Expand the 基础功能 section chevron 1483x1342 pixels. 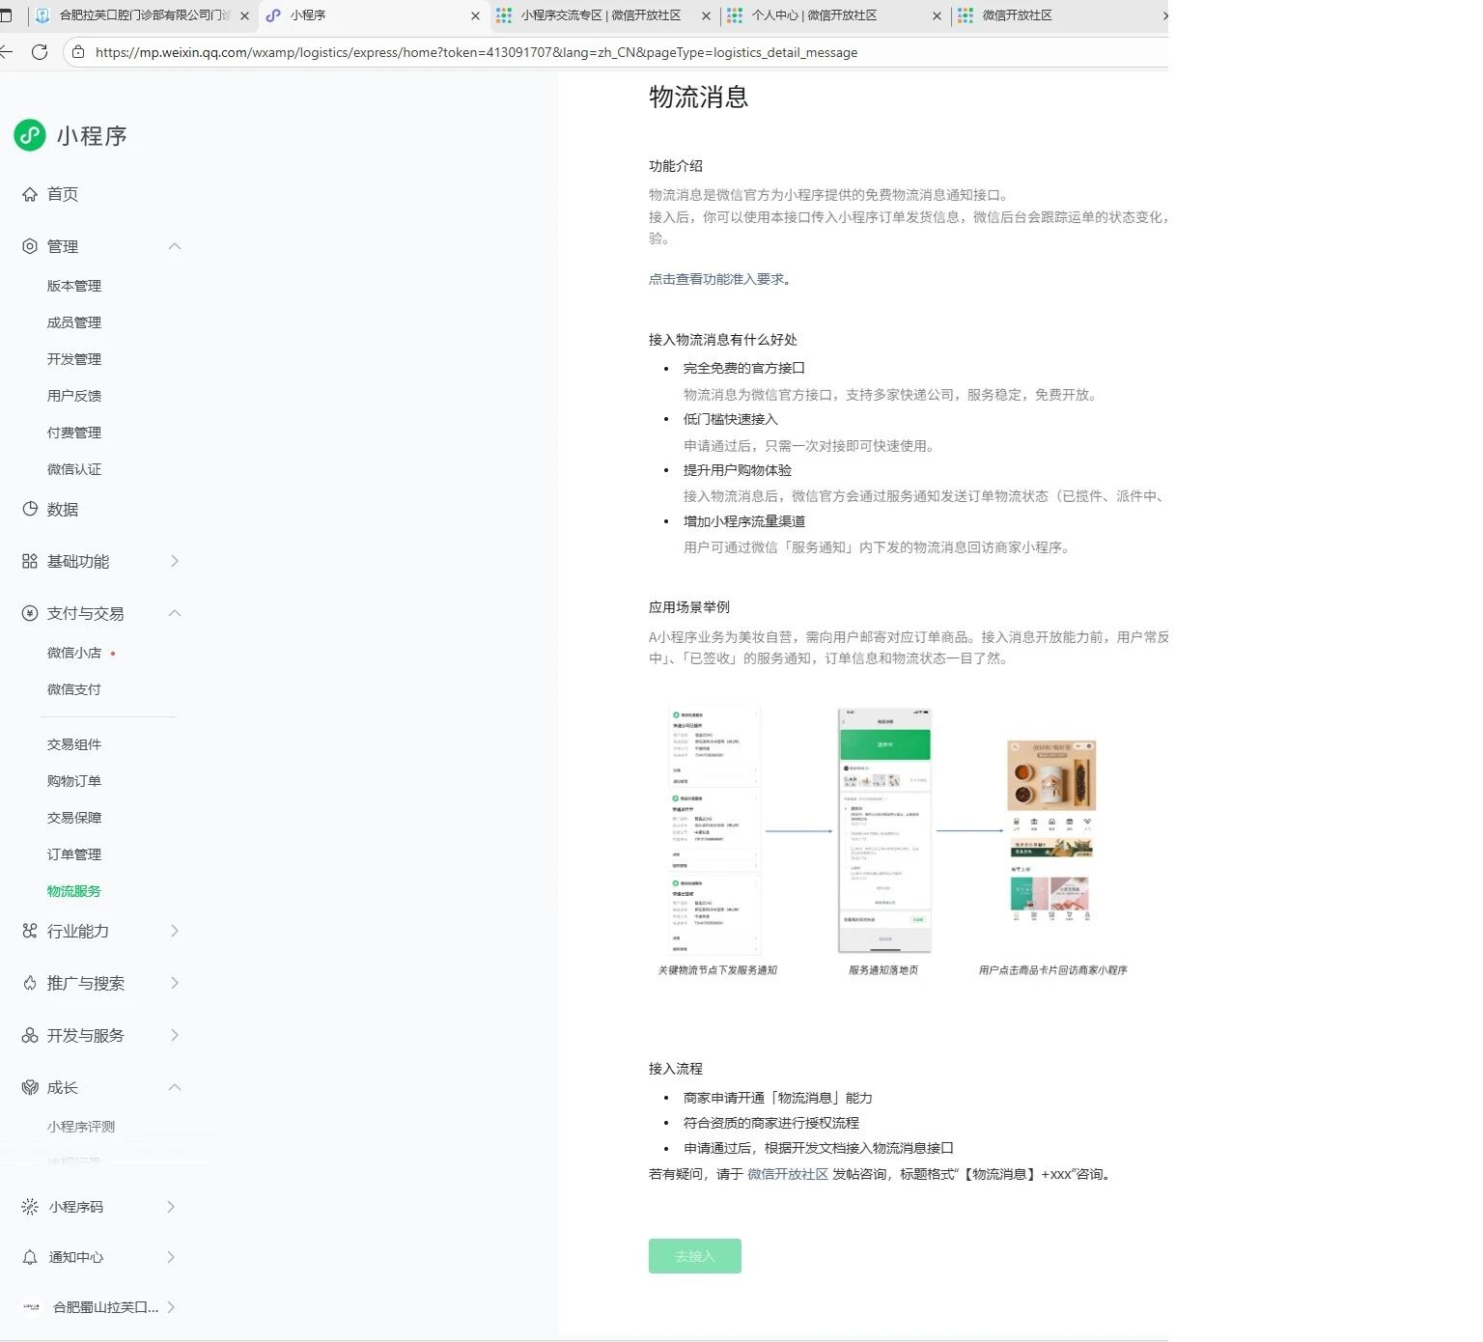click(x=175, y=561)
